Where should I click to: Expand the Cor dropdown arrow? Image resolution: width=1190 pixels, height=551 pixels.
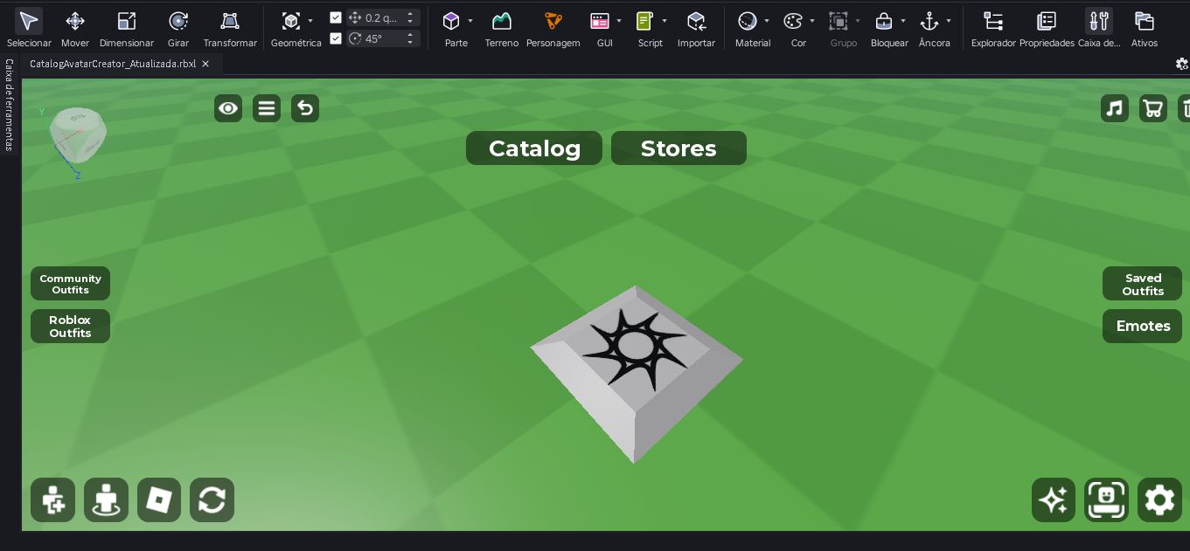(x=812, y=21)
